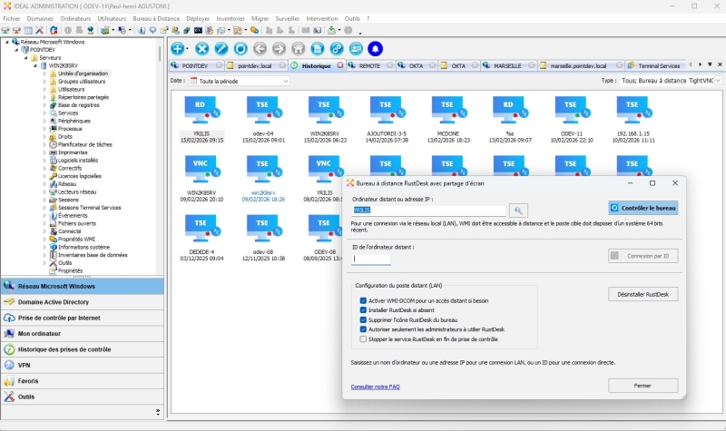This screenshot has height=431, width=726.
Task: Open the ODEV-11 TSE session thumbnail
Action: click(x=571, y=108)
